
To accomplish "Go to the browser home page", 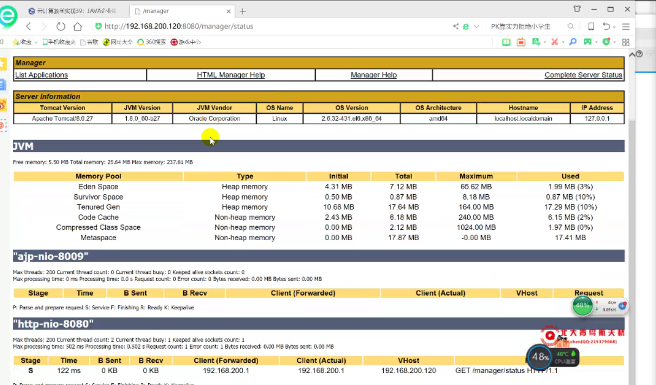I will coord(78,27).
